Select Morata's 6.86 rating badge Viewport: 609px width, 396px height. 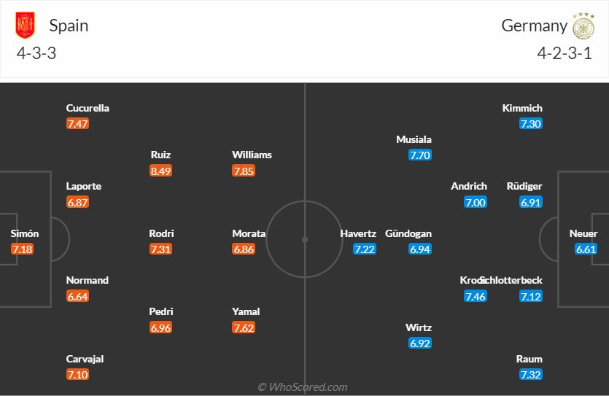click(244, 249)
